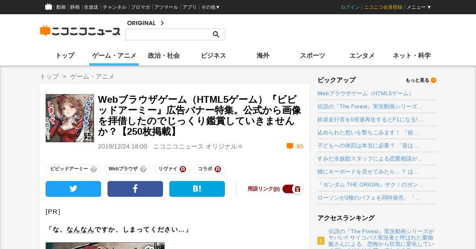Open 動画 in top bar
Viewport: 476px width, 249px height.
[x=61, y=7]
